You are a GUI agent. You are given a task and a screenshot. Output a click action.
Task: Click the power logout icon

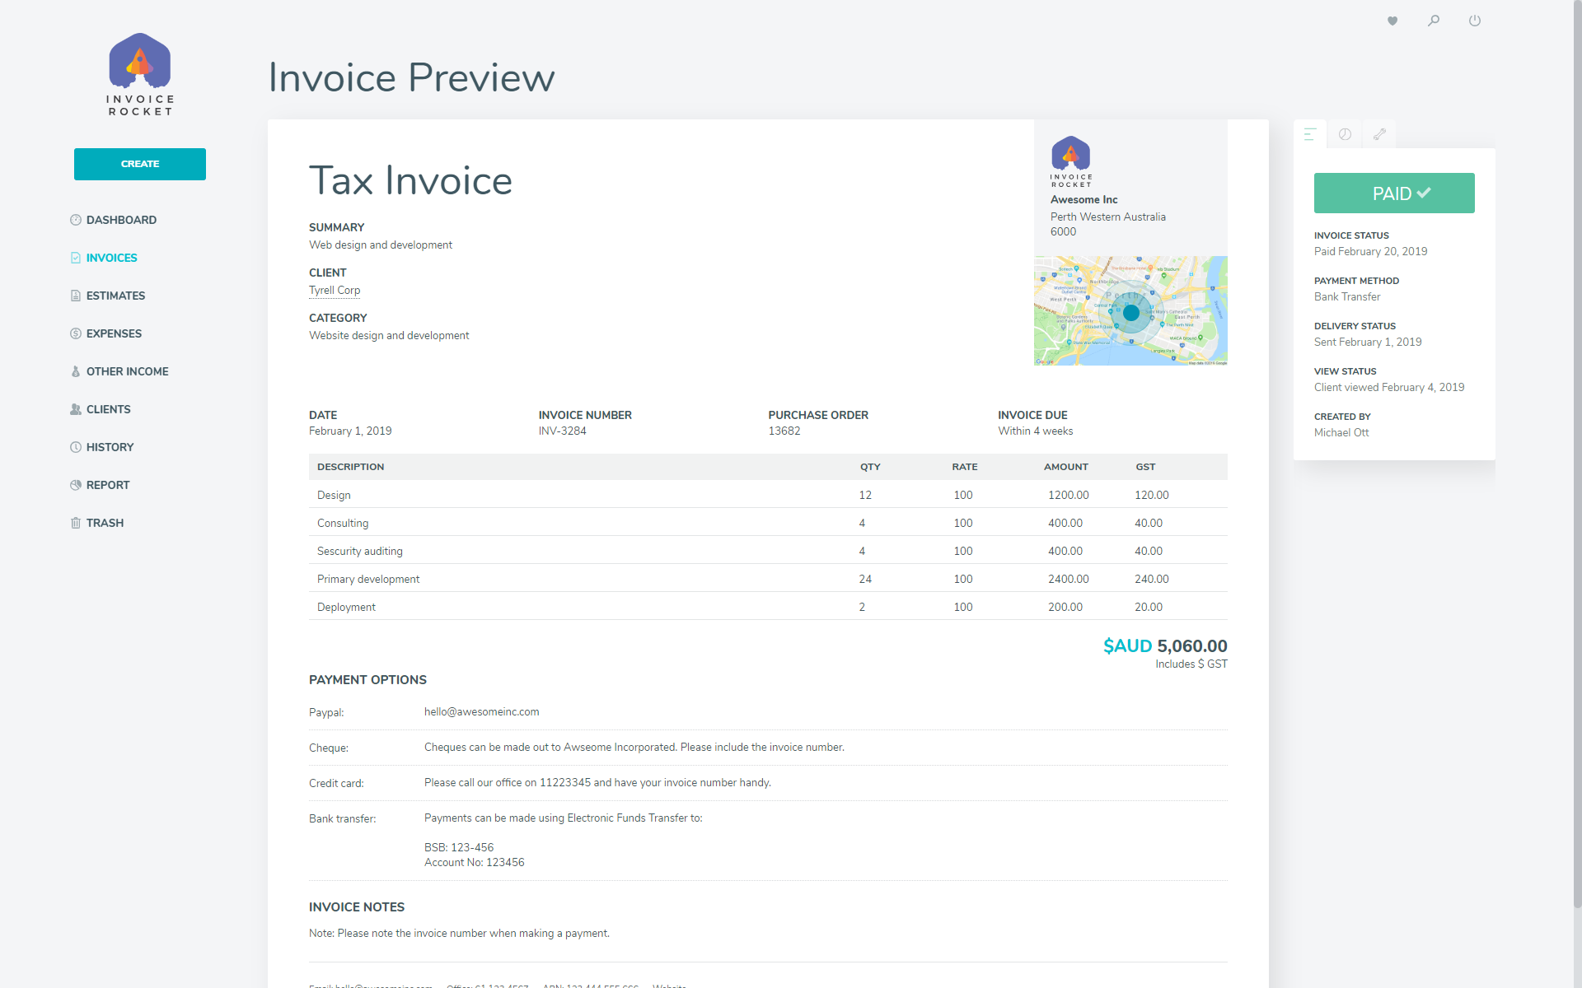[x=1475, y=21]
